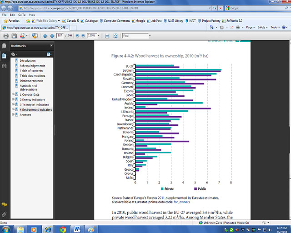Open the comments panel speech bubble icon
Viewport: 291px width, 233px height.
coord(4,204)
